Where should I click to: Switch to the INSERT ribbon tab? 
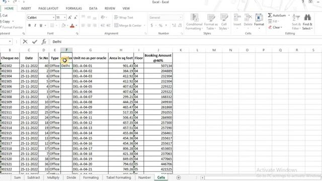click(x=26, y=9)
